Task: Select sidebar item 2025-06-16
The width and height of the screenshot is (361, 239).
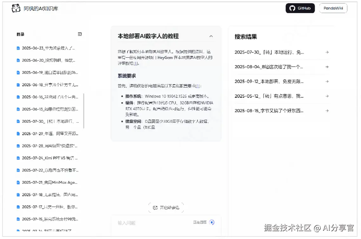Action: [x=50, y=97]
